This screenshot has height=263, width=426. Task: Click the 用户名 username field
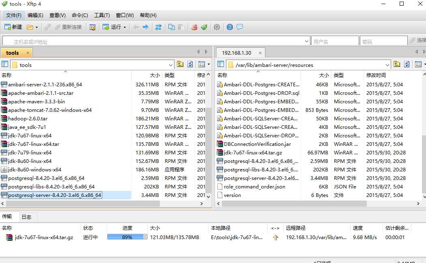click(335, 41)
